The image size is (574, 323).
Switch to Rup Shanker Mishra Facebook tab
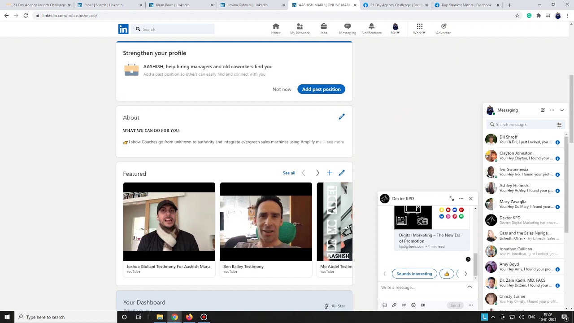click(466, 5)
